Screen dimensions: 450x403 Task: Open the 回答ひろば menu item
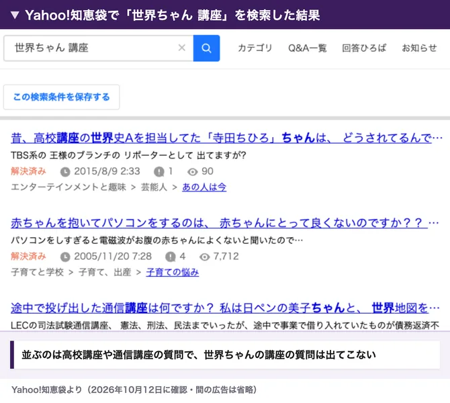pos(364,48)
